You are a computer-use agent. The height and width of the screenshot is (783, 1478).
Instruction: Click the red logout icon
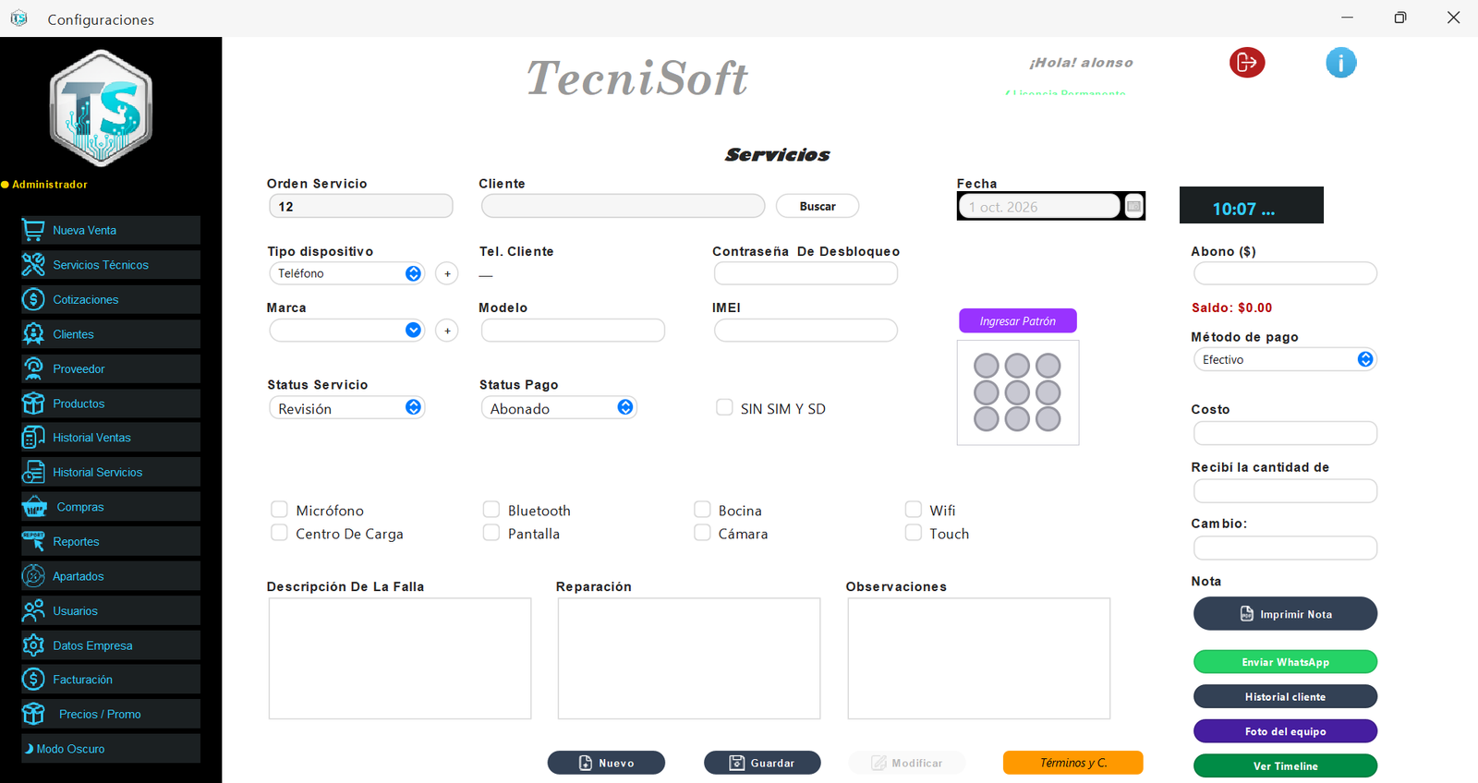[1246, 62]
